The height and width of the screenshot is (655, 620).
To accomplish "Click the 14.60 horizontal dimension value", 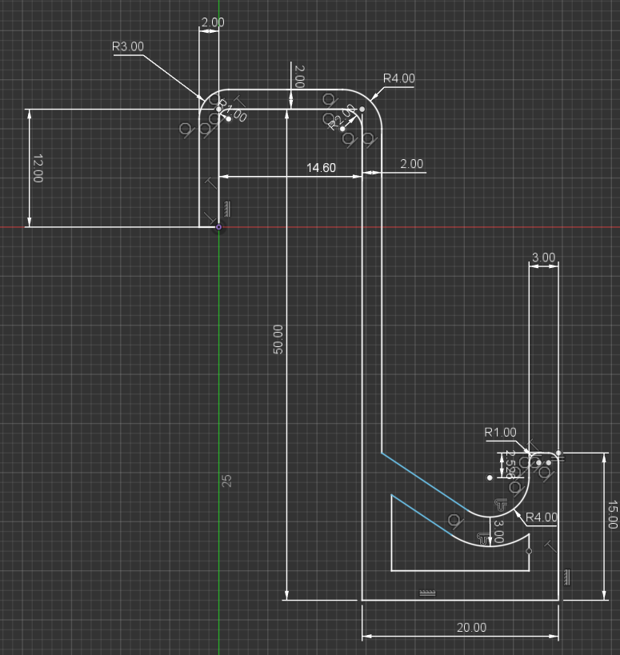I will click(321, 168).
